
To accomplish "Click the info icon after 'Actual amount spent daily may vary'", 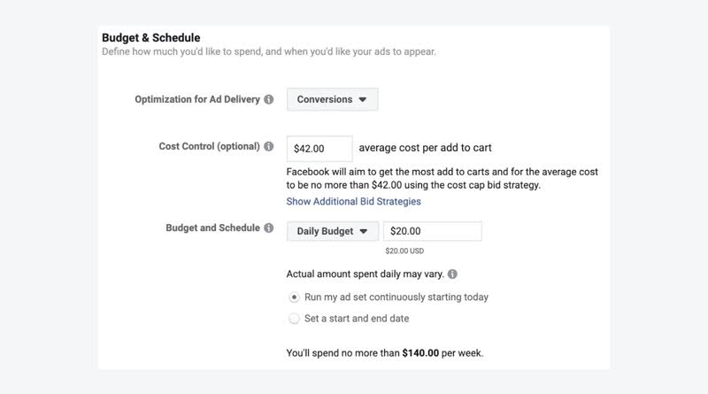I will click(452, 274).
